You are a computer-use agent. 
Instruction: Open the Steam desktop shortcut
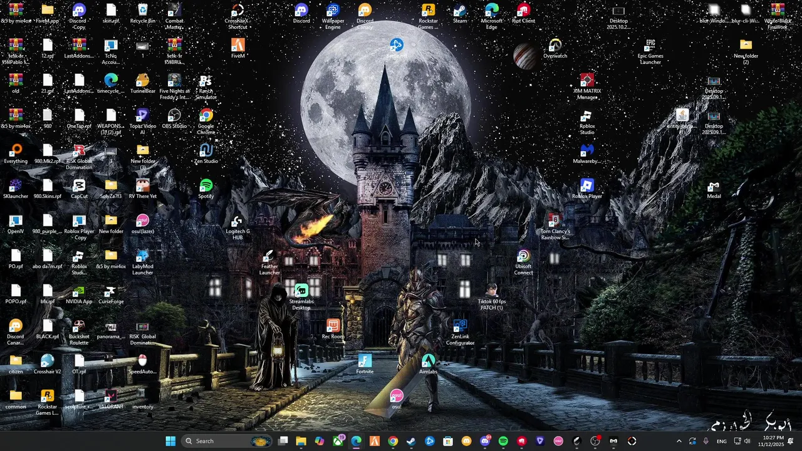click(x=460, y=14)
